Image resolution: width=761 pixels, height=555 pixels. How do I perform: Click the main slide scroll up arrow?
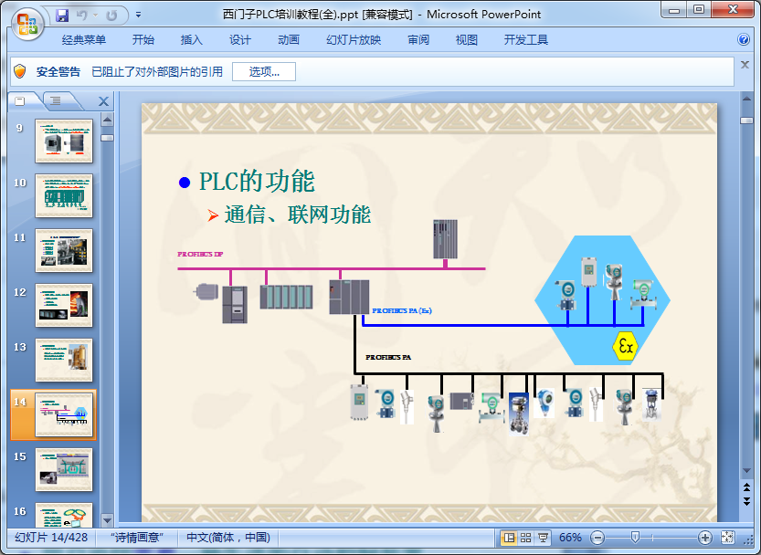[x=746, y=99]
